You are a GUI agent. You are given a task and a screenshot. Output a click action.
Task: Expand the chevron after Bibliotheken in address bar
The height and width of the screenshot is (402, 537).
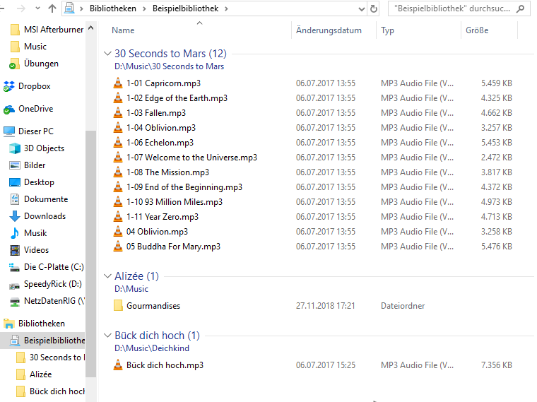pyautogui.click(x=145, y=8)
